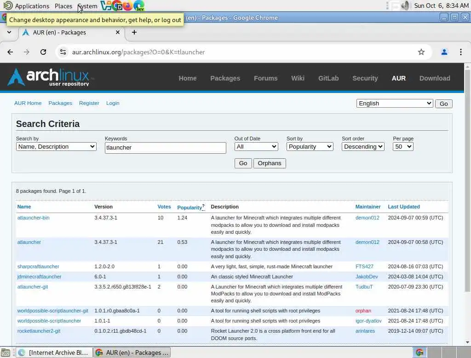Viewport: 471px width, 358px height.
Task: Expand the English language dropdown
Action: tap(394, 104)
